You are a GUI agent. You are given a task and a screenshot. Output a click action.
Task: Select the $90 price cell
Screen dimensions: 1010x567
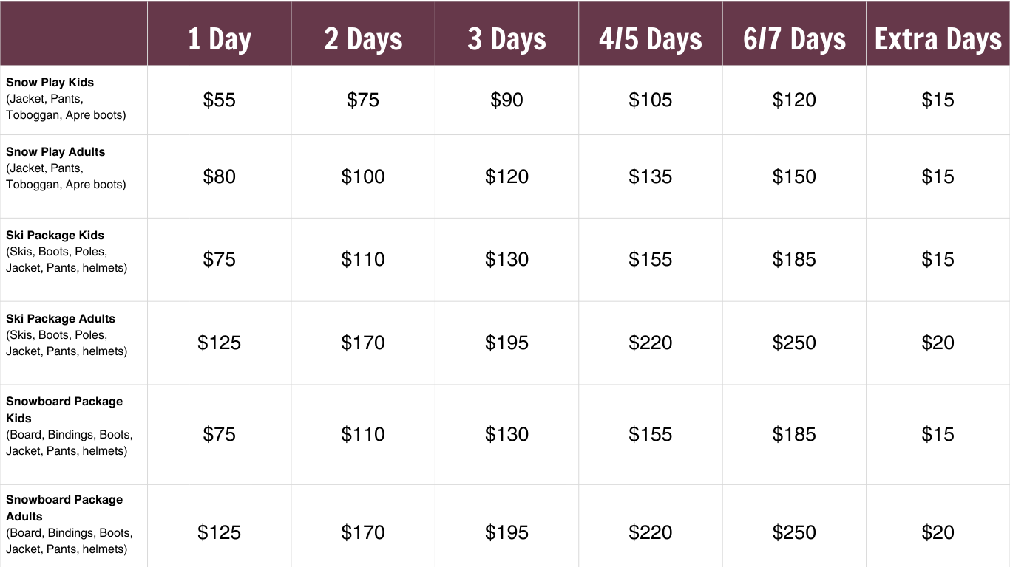[506, 100]
